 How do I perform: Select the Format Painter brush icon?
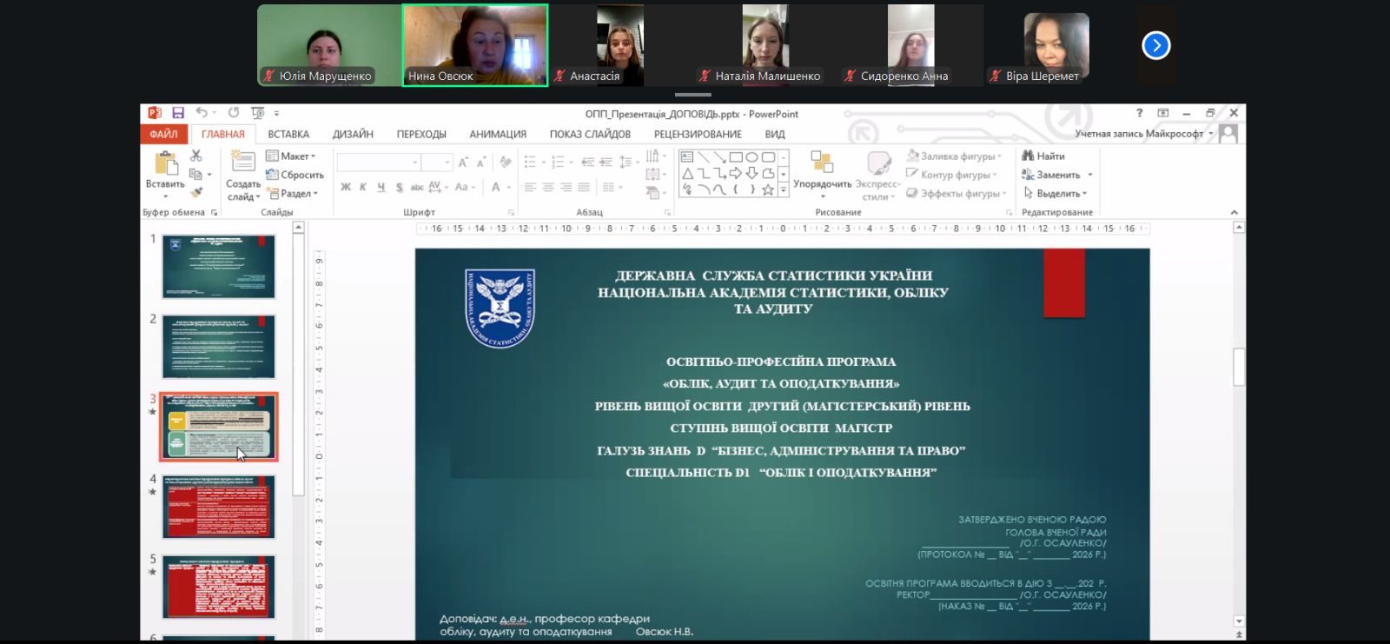click(x=197, y=192)
